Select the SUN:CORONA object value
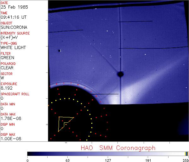The width and height of the screenshot is (189, 162). pyautogui.click(x=13, y=28)
